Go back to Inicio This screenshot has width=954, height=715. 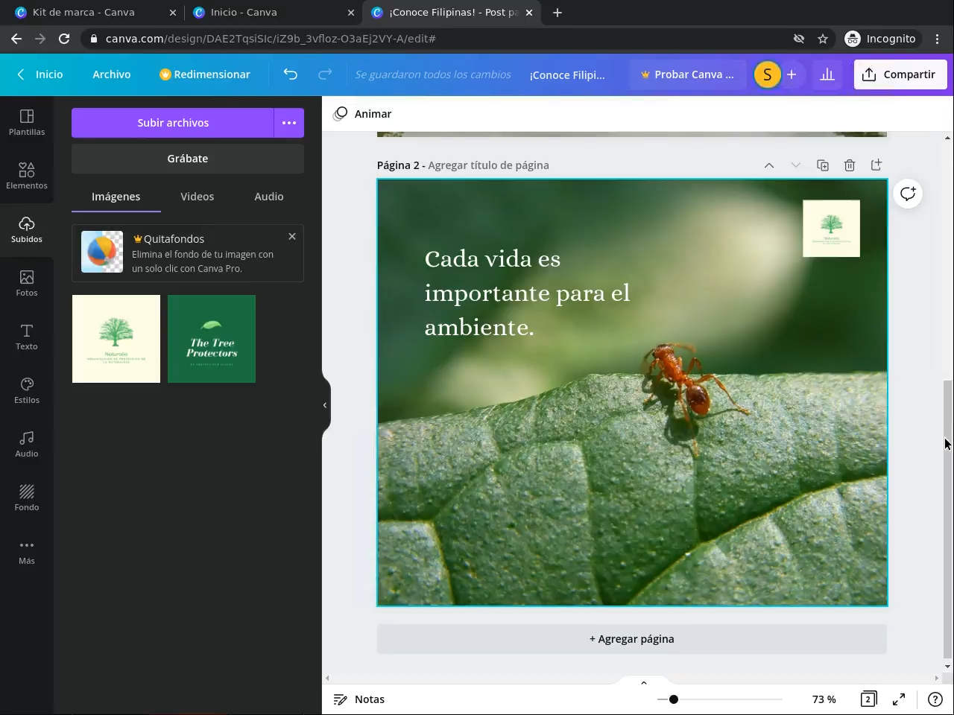pos(40,74)
